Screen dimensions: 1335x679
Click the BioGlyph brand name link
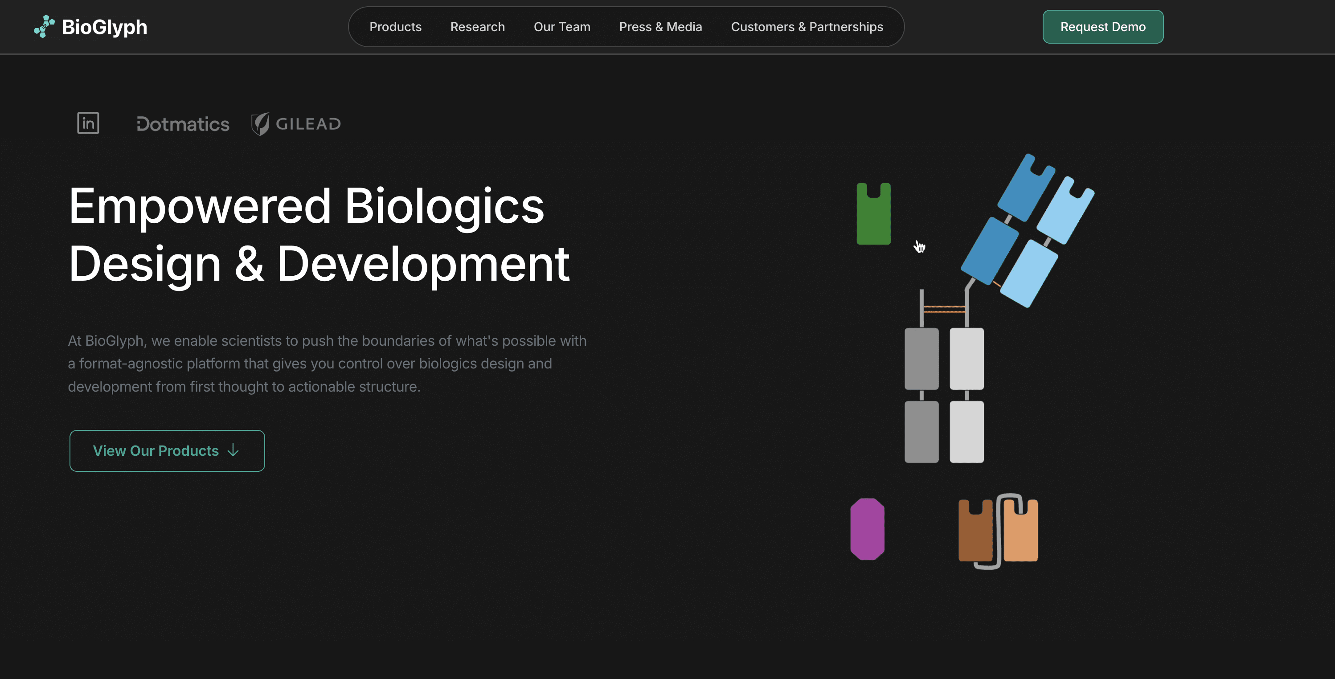pyautogui.click(x=104, y=27)
